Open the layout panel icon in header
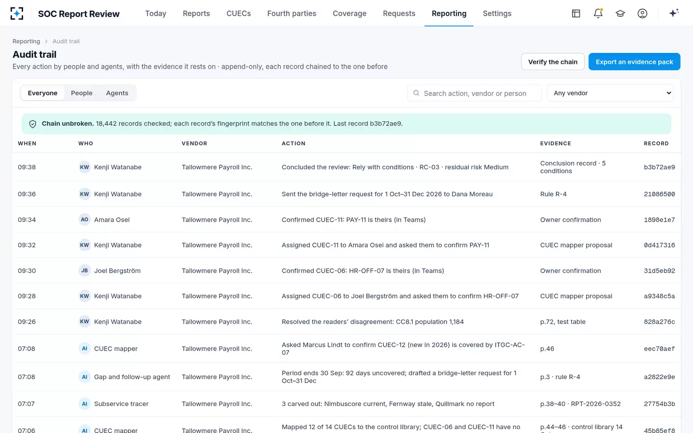The image size is (693, 433). (576, 13)
